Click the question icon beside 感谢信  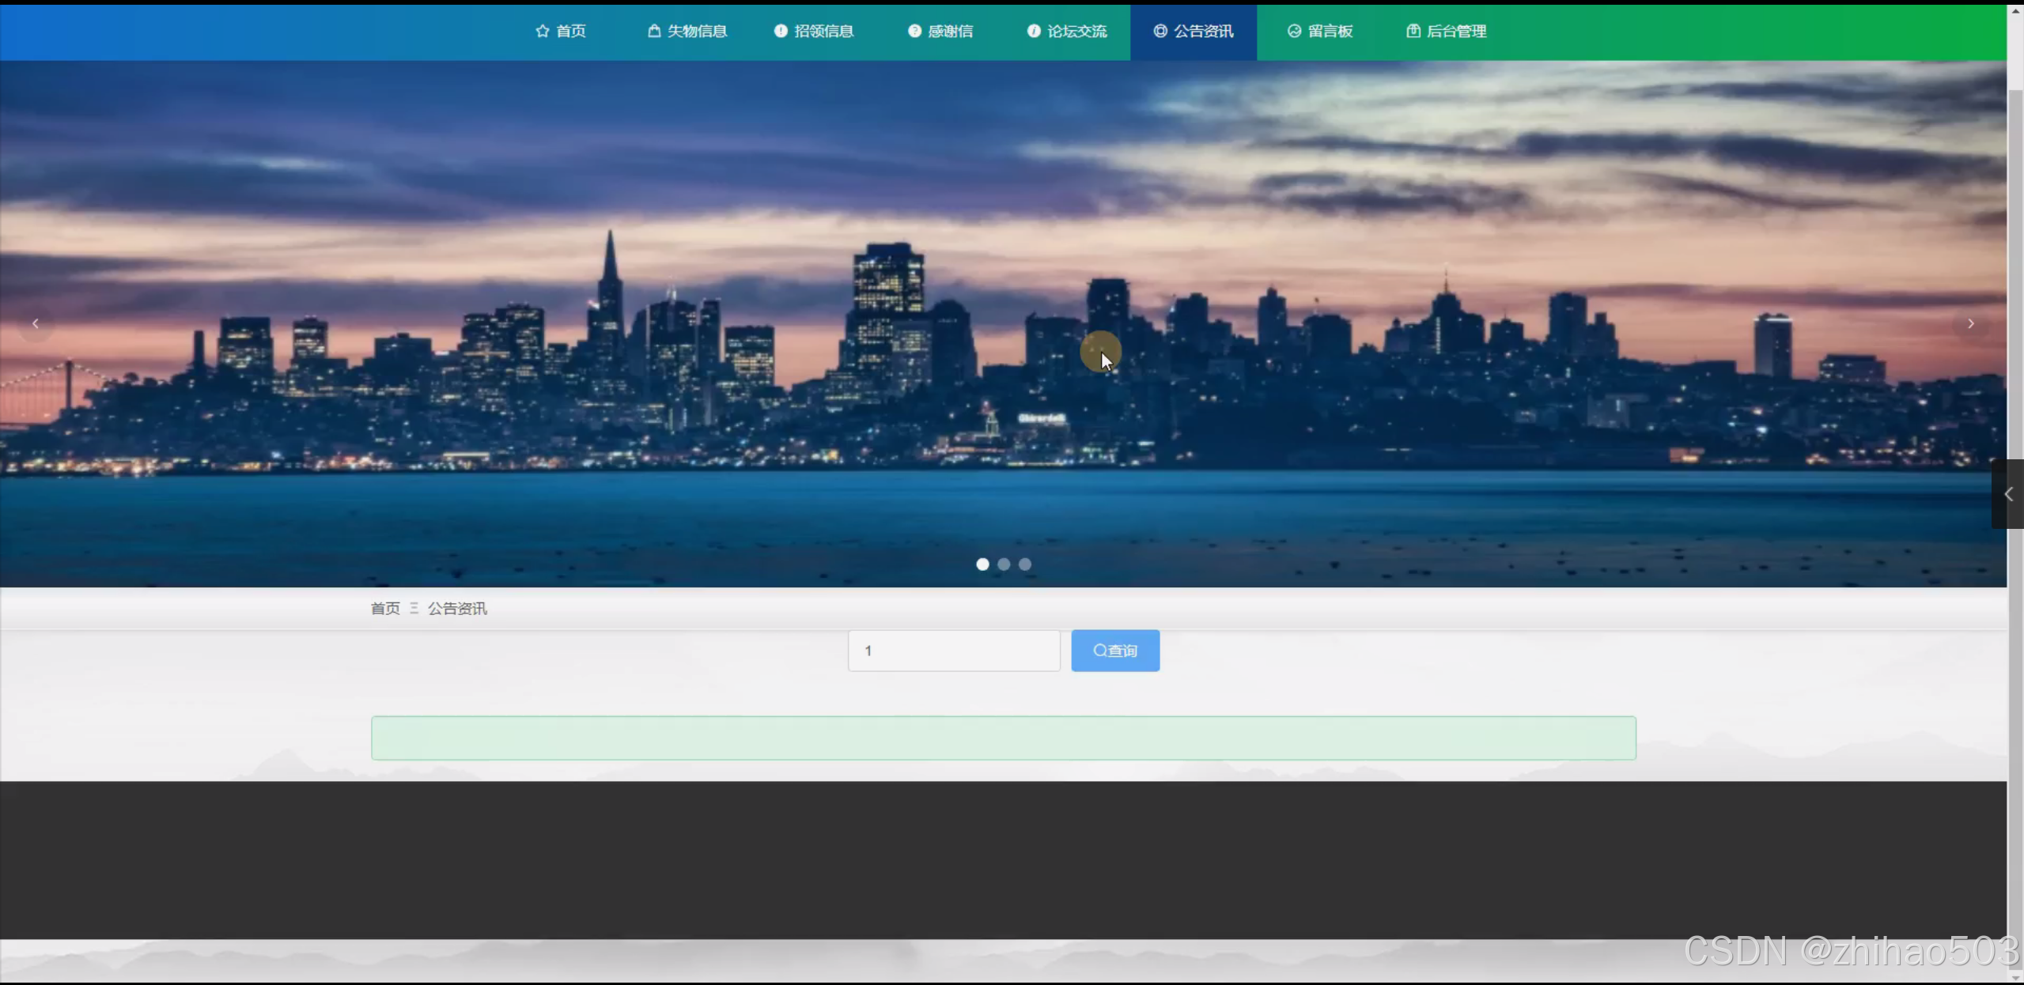914,31
